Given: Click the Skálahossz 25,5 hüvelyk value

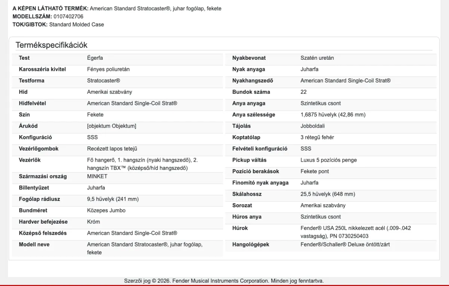Looking at the screenshot, I should click(328, 194).
